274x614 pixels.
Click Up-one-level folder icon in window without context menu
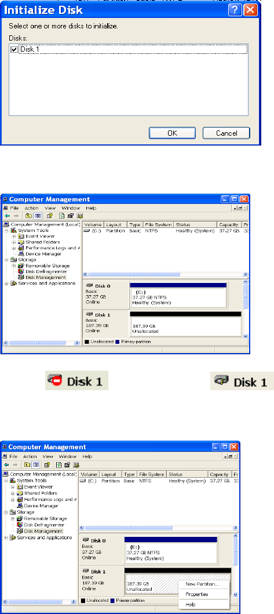coord(28,216)
